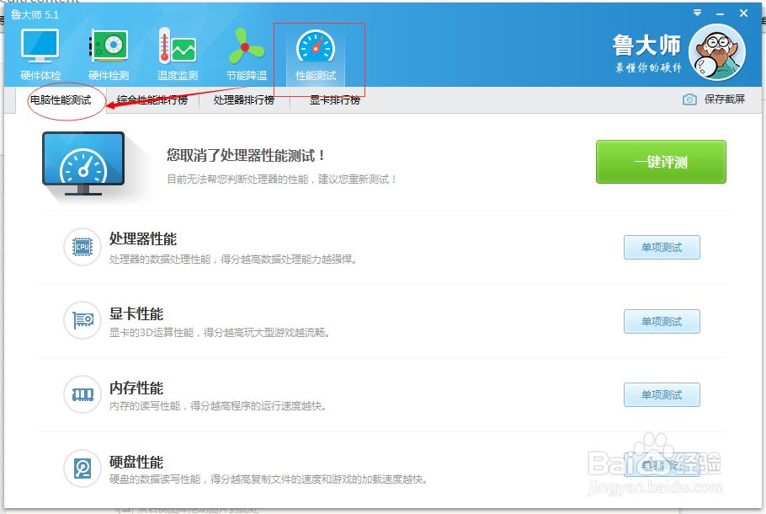Click the 内存的读写性能 description
The width and height of the screenshot is (766, 514).
[218, 406]
